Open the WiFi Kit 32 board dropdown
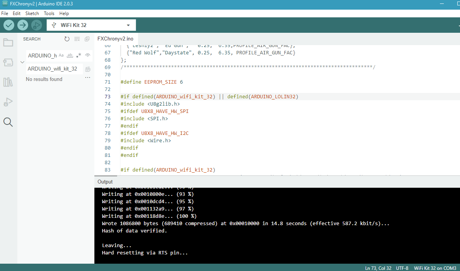Image resolution: width=460 pixels, height=271 pixels. click(x=91, y=25)
